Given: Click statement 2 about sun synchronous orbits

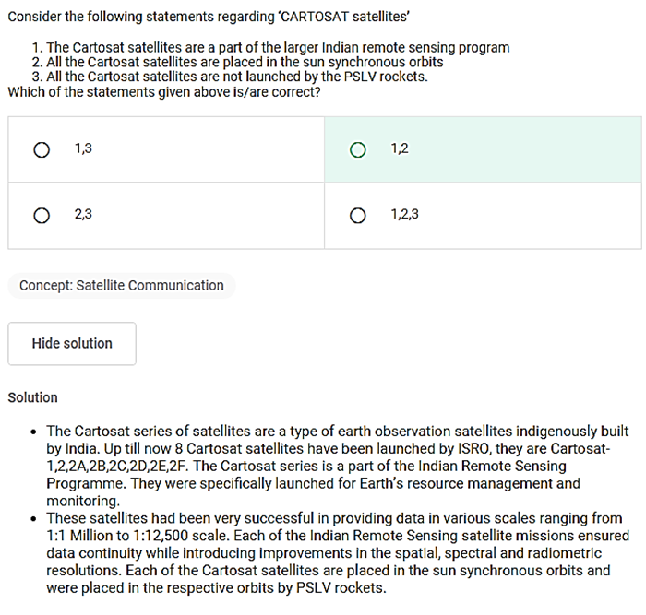Looking at the screenshot, I should (x=237, y=63).
